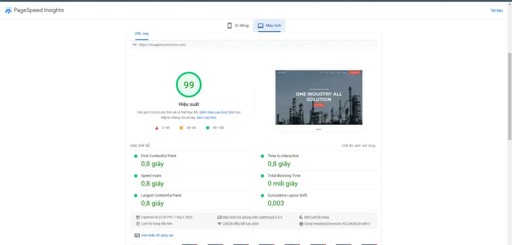
Task: Expand the First Contentful Paint metric
Action: (158, 156)
